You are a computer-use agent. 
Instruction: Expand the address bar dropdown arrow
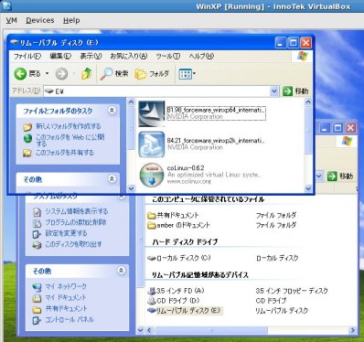273,91
